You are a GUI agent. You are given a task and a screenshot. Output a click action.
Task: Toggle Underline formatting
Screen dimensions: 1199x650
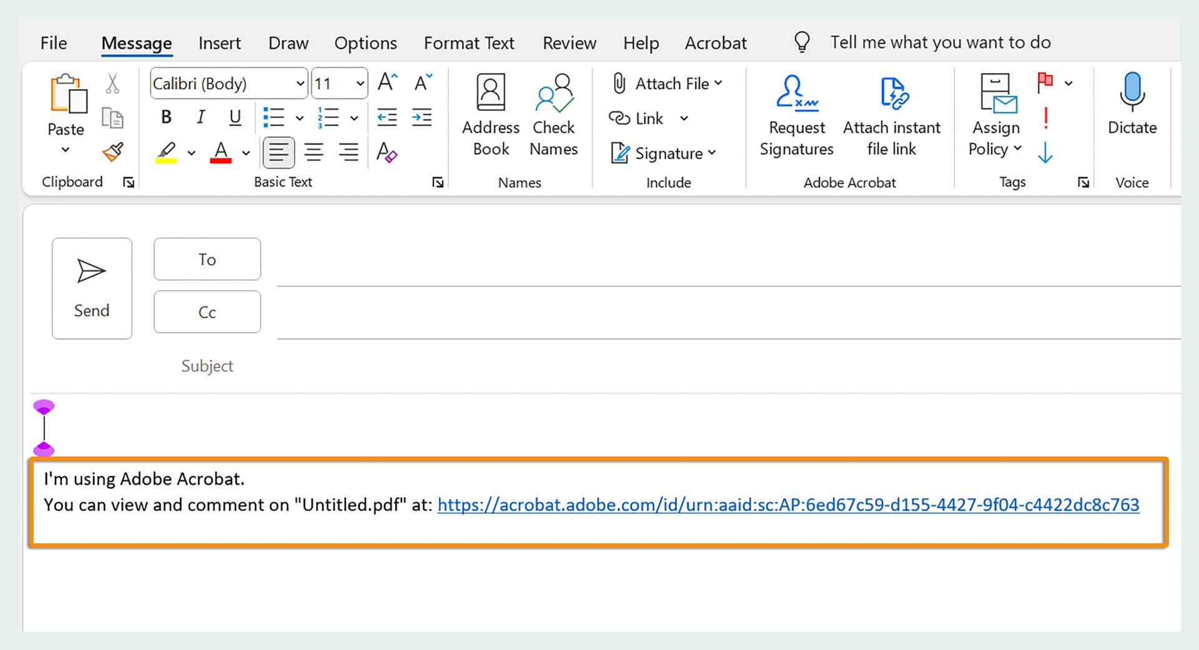pos(235,117)
